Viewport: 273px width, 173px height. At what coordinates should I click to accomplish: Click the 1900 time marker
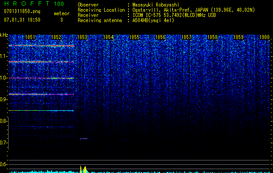pyautogui.click(x=264, y=37)
